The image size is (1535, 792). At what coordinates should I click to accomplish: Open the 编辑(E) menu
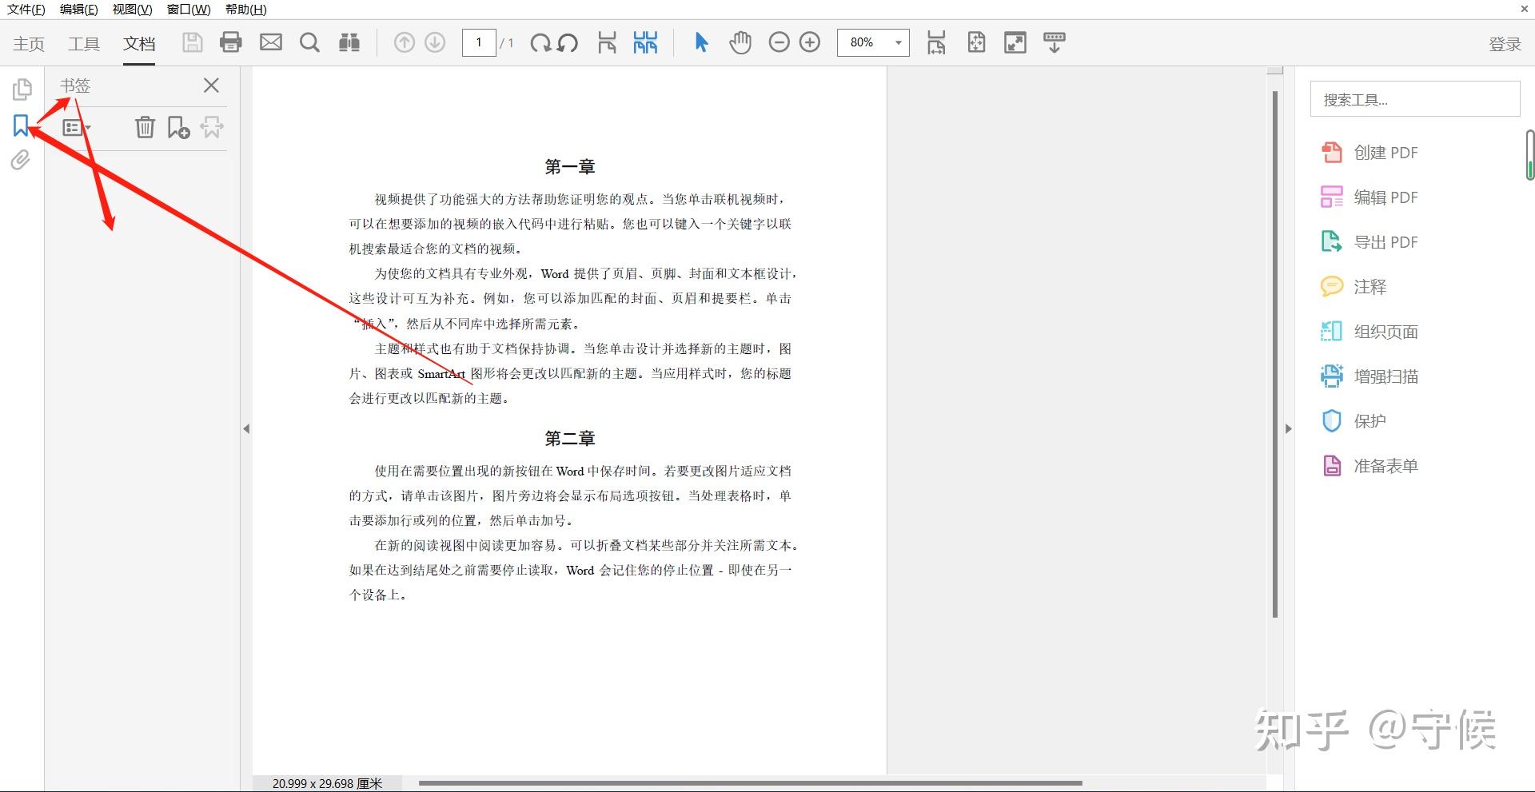click(x=79, y=10)
